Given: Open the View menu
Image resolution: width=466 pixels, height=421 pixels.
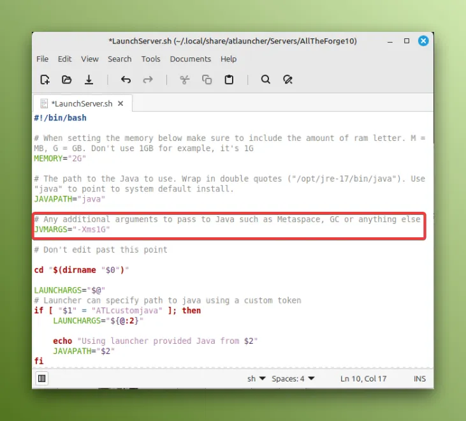Looking at the screenshot, I should tap(90, 59).
